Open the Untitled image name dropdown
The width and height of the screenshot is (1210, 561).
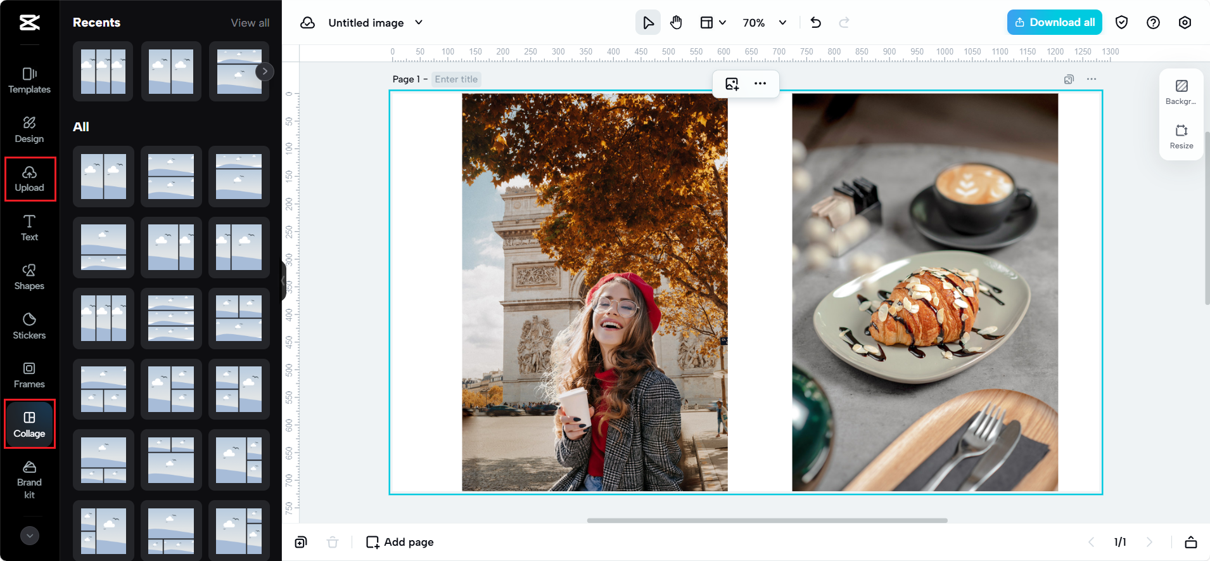pos(375,23)
